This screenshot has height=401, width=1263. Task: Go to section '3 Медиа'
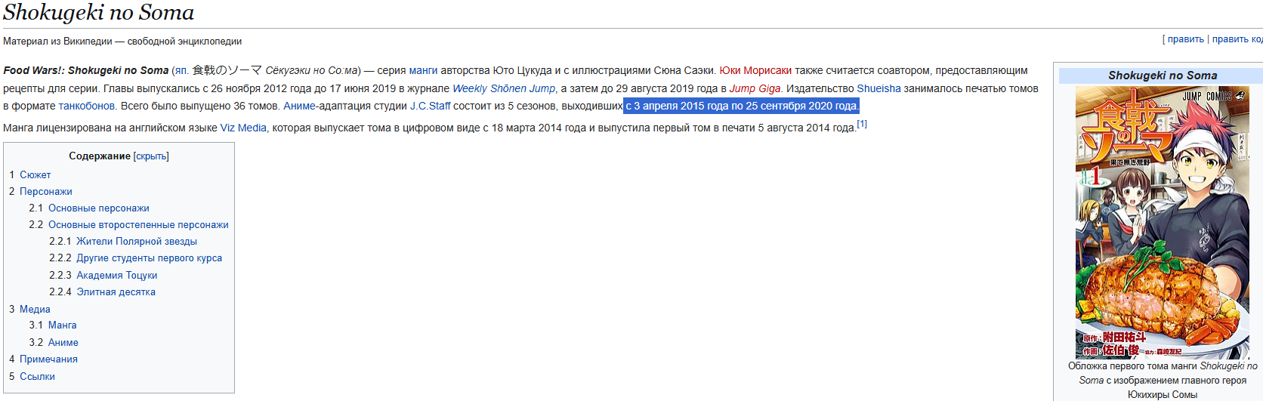tap(29, 309)
